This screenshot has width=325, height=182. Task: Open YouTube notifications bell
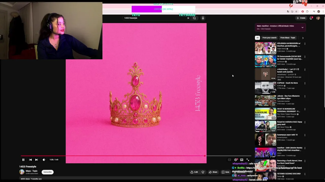(311, 18)
